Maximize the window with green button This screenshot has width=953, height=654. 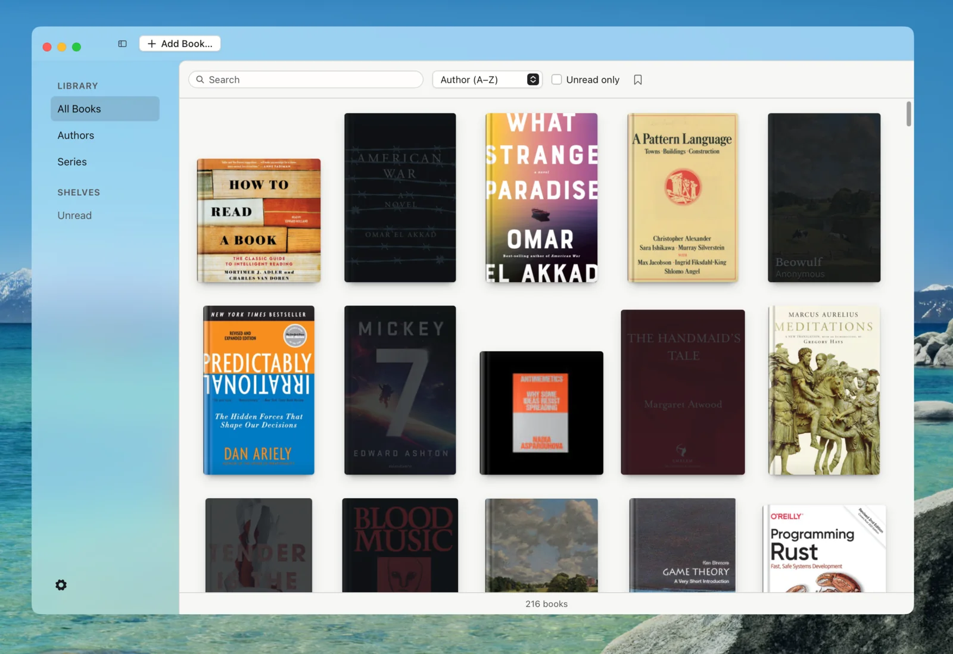click(76, 47)
